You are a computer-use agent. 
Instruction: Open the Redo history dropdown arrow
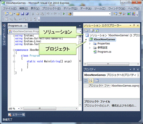point(59,14)
